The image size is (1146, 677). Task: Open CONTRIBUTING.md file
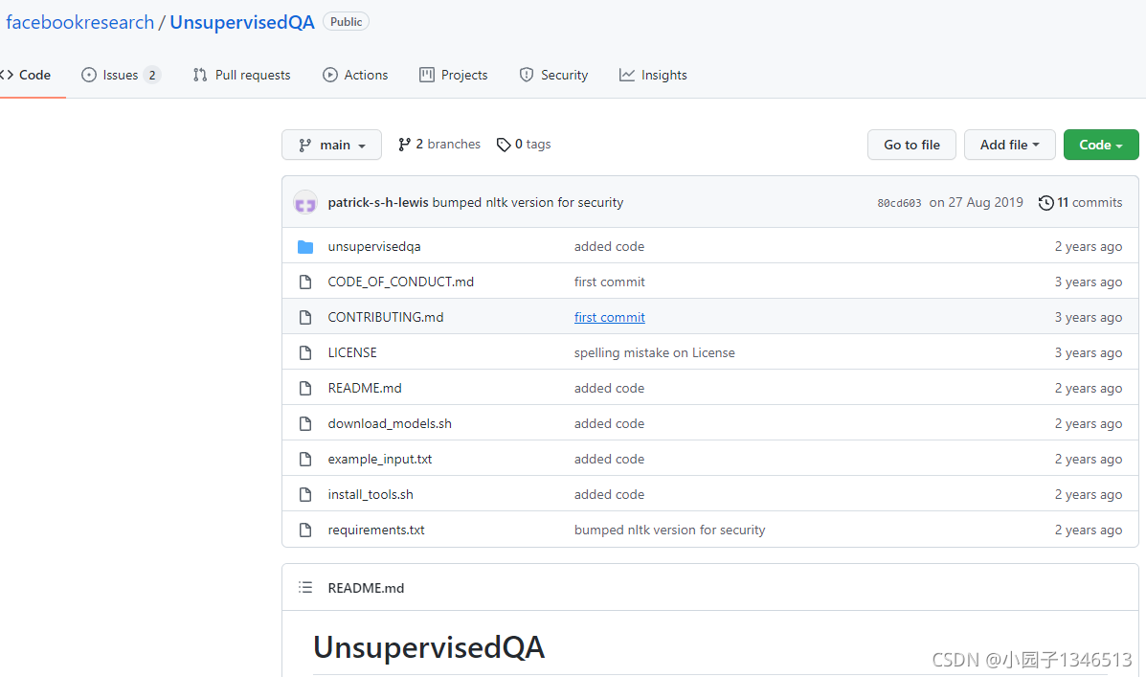(385, 317)
